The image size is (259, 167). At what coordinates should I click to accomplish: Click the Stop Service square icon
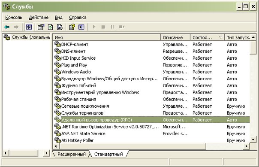[103, 27]
